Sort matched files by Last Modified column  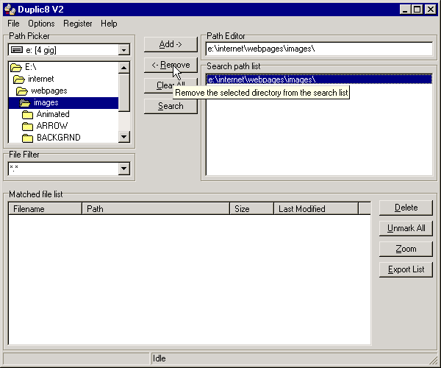pos(315,209)
